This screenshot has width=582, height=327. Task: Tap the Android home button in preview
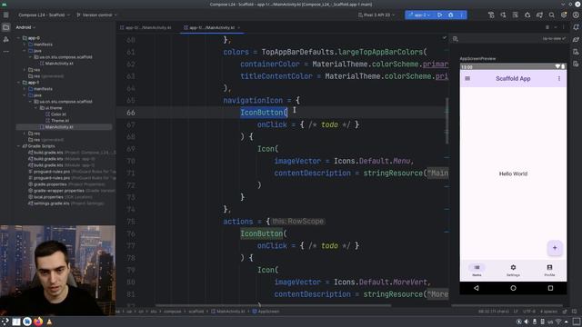click(x=513, y=288)
